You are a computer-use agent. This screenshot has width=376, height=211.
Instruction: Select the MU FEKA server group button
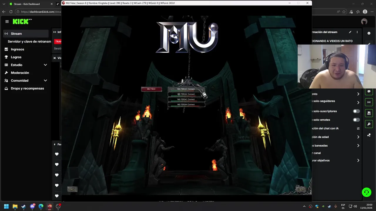151,89
